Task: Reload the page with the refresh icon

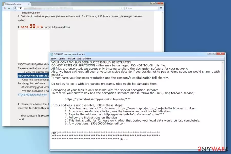Action: pos(122,8)
